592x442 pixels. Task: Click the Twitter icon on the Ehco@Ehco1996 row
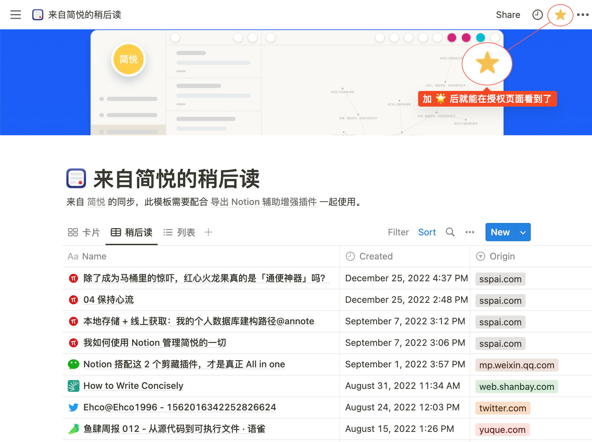point(73,407)
